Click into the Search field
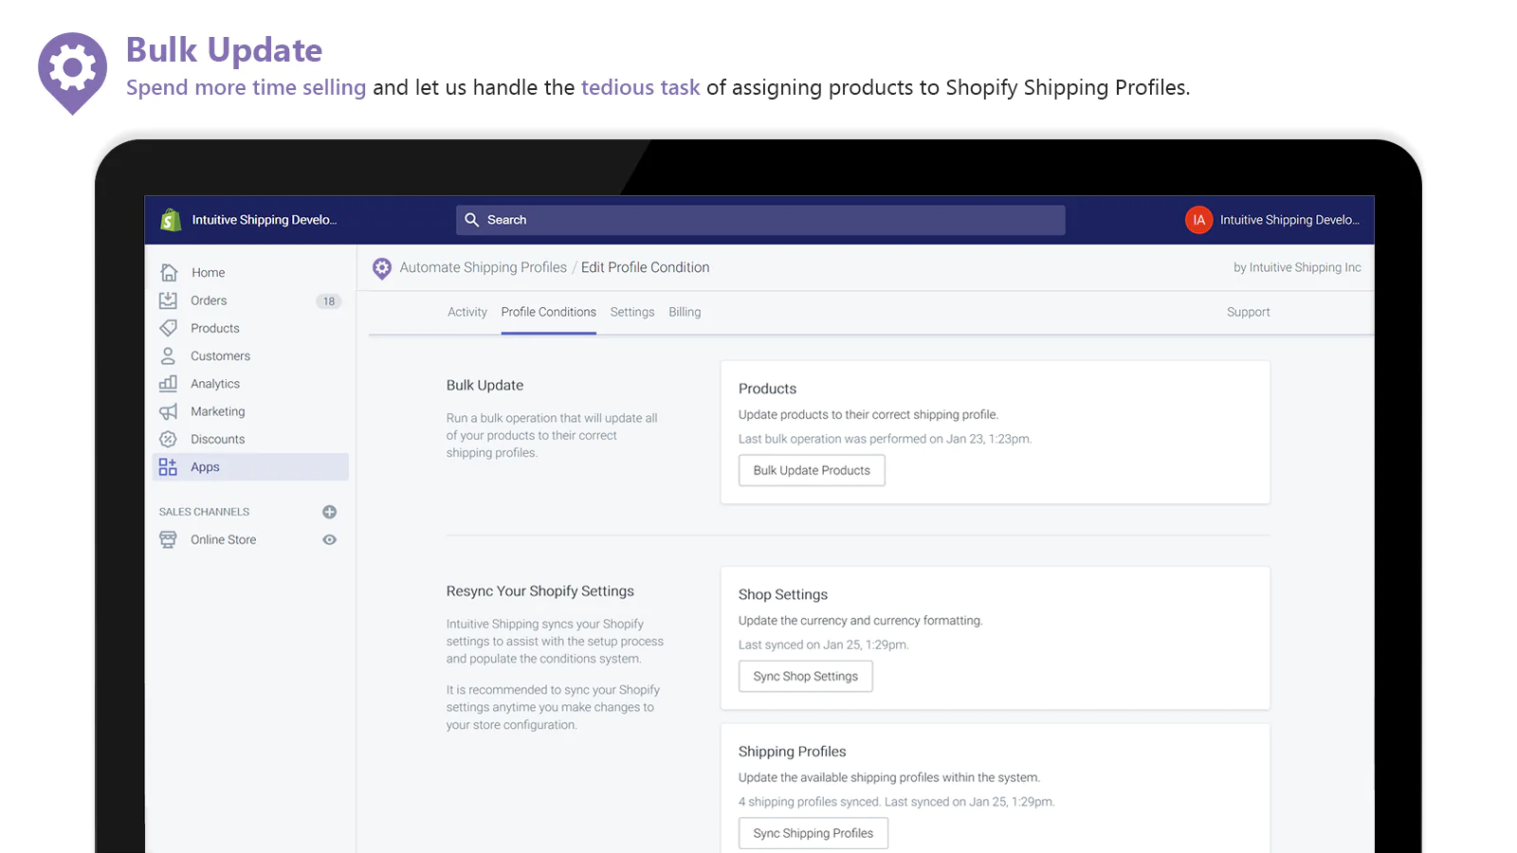The image size is (1517, 853). pos(759,220)
